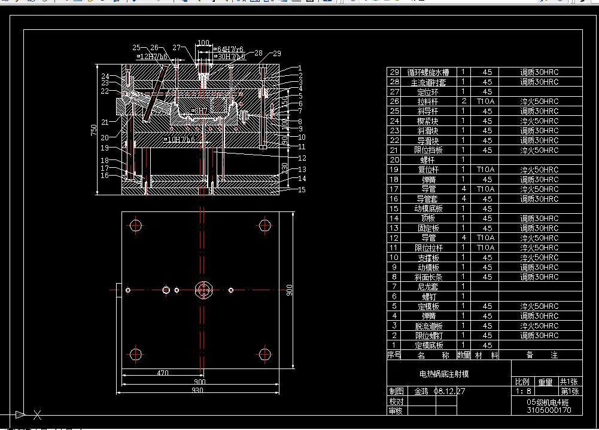Select the 脱流道板 part name
The image size is (599, 430).
tap(428, 326)
